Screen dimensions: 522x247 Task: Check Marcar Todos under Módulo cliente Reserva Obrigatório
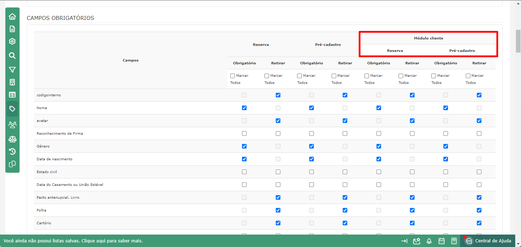pyautogui.click(x=367, y=76)
